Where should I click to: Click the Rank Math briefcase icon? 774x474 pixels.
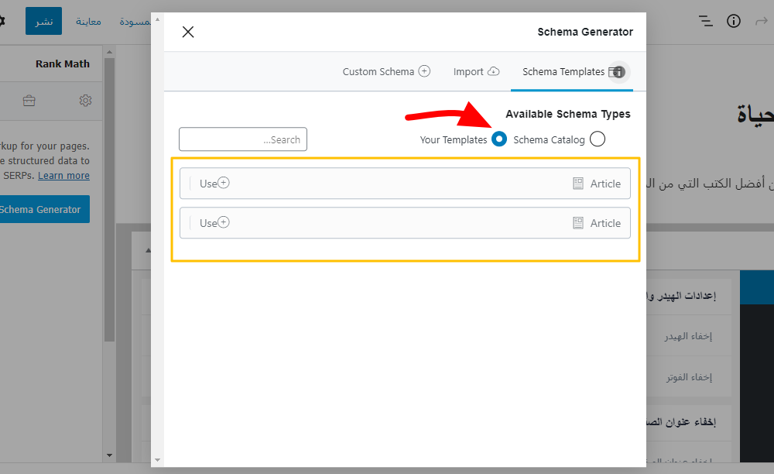coord(29,101)
